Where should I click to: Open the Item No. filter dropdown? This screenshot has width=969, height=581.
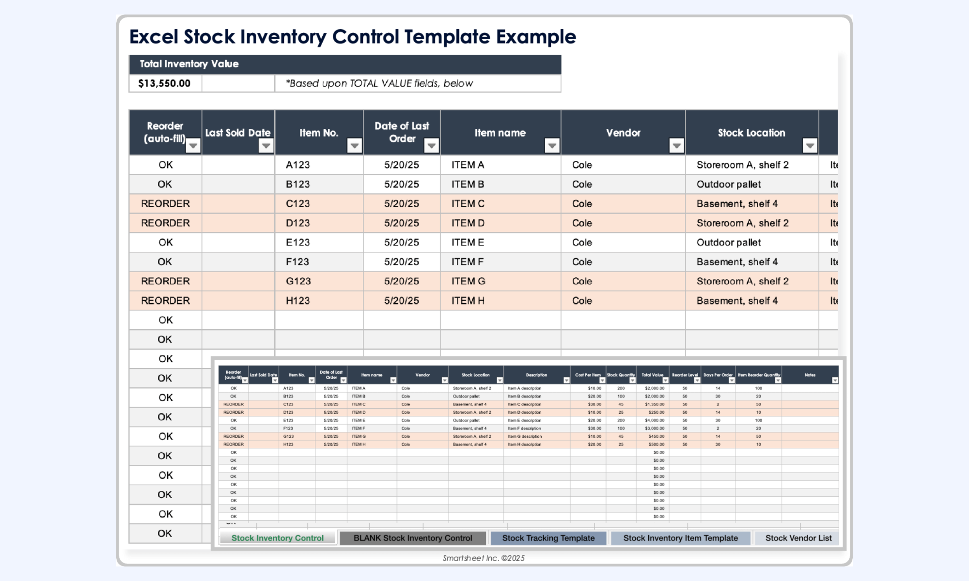pos(355,145)
